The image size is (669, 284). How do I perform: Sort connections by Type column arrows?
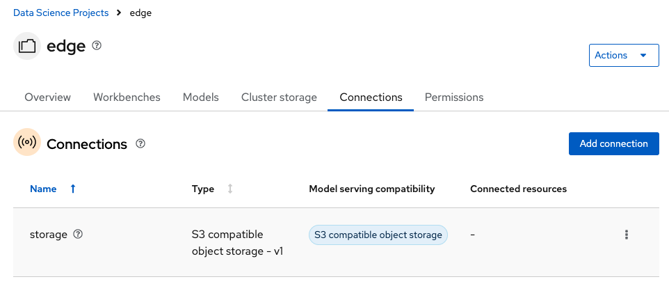tap(230, 189)
